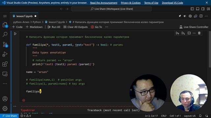Open the Extensions view
The height and width of the screenshot is (118, 211).
[5, 64]
